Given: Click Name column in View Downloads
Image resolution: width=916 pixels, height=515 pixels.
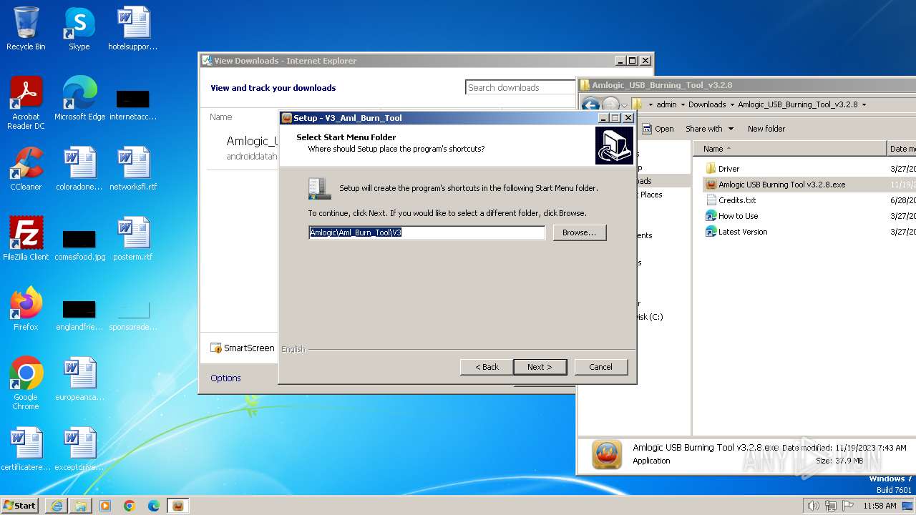Looking at the screenshot, I should tap(221, 117).
